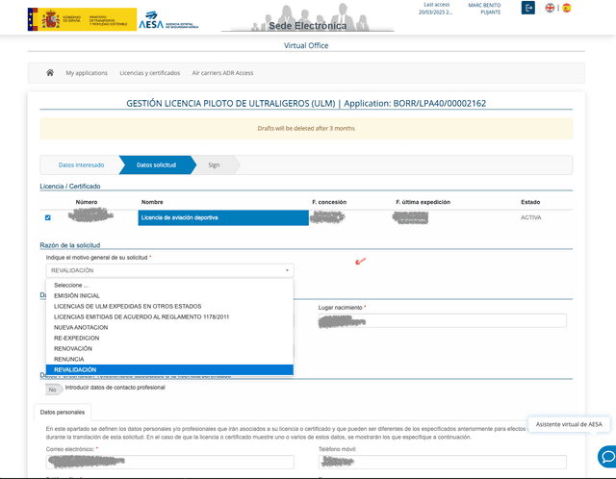The width and height of the screenshot is (616, 479).
Task: Open the My applications menu
Action: pos(87,73)
